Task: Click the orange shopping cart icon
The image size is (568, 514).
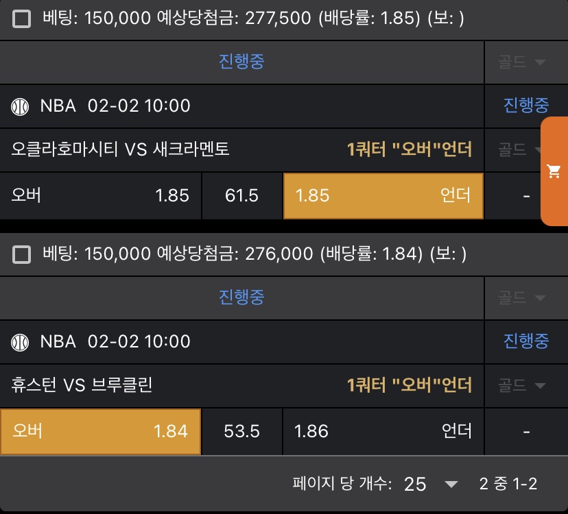Action: (x=554, y=172)
